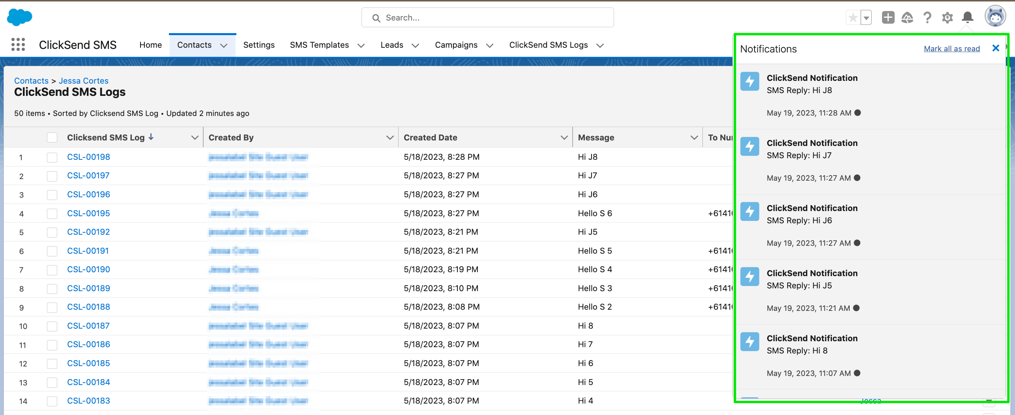
Task: Open the CSL-00186 log record
Action: (88, 344)
